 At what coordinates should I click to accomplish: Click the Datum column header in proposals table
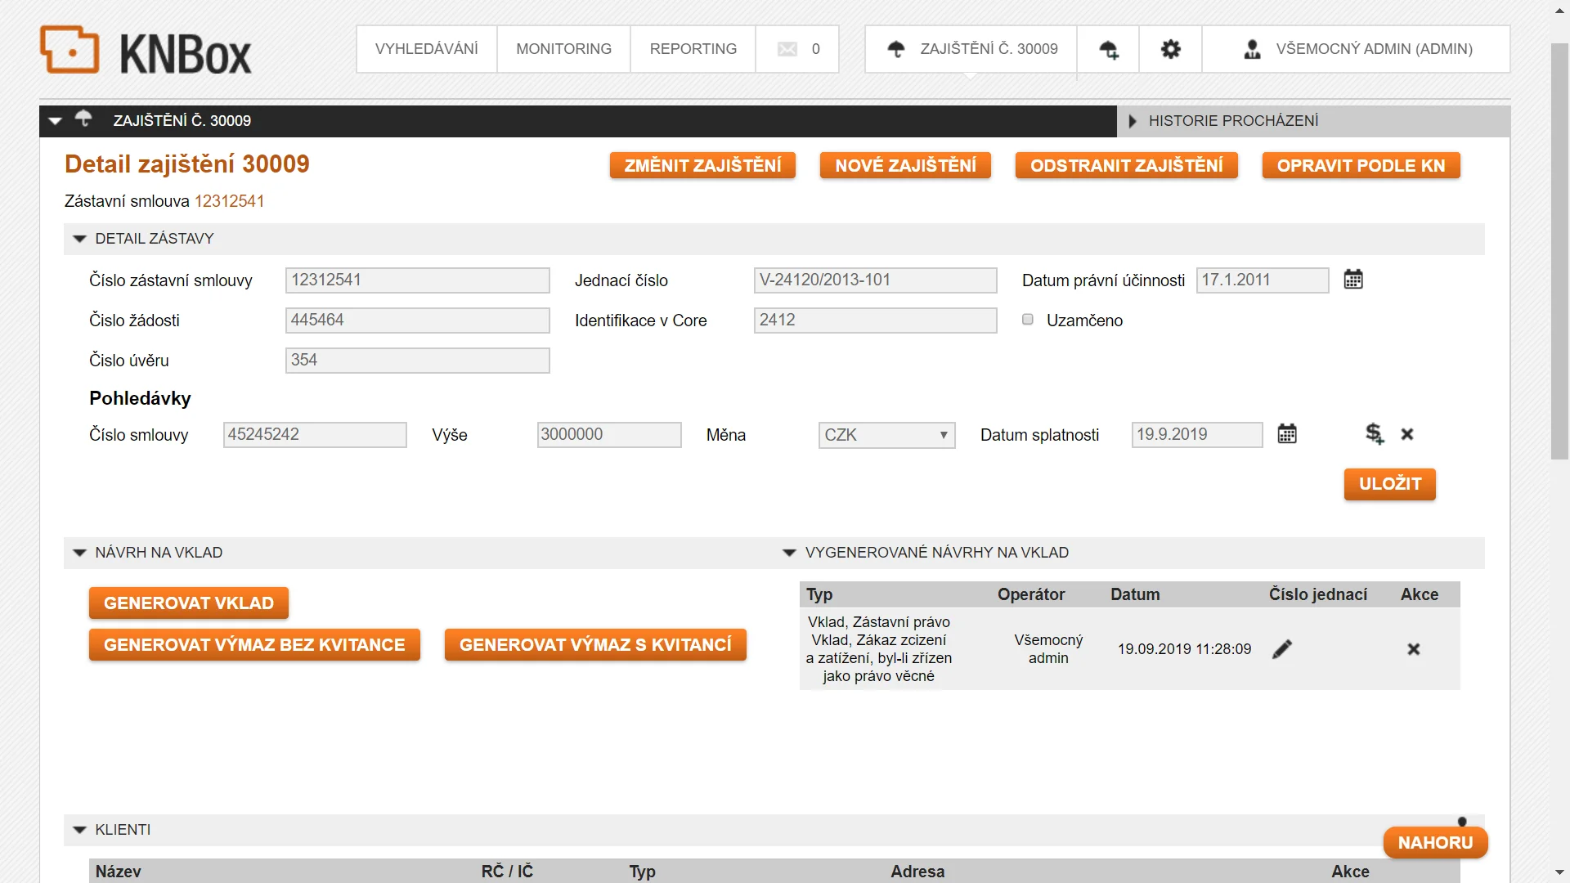point(1135,594)
